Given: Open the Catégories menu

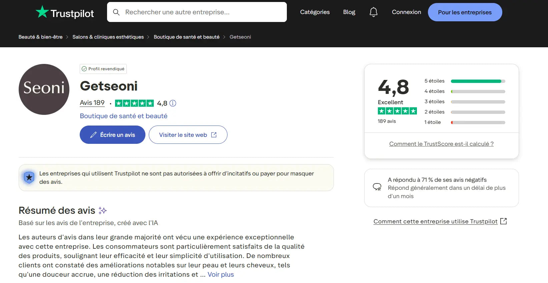Looking at the screenshot, I should pos(315,12).
